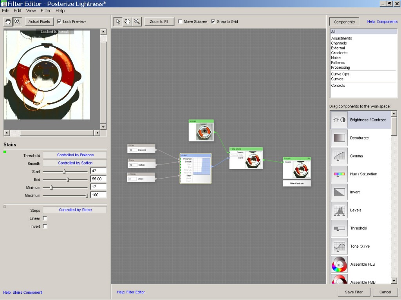Select the Channels category
Viewport: 401px width, 300px height.
(339, 43)
